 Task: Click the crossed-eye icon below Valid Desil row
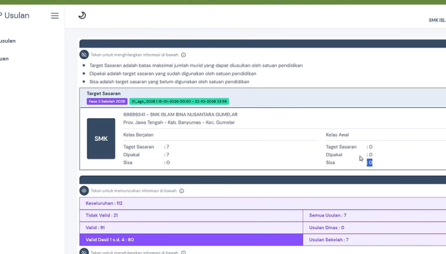click(84, 251)
